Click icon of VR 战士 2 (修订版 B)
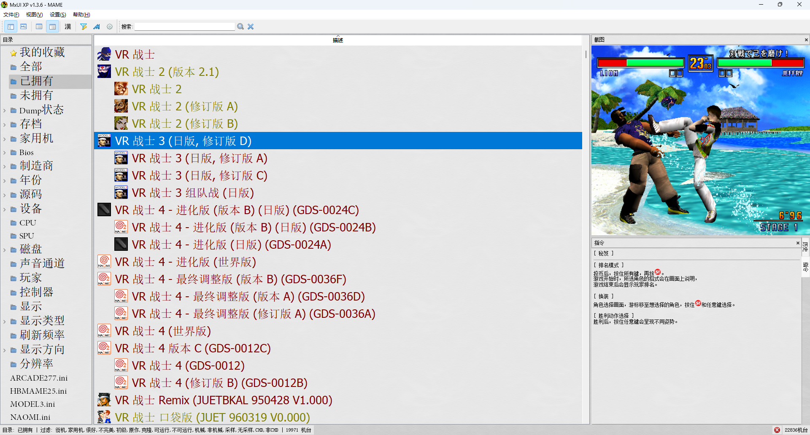This screenshot has width=810, height=435. 121,124
